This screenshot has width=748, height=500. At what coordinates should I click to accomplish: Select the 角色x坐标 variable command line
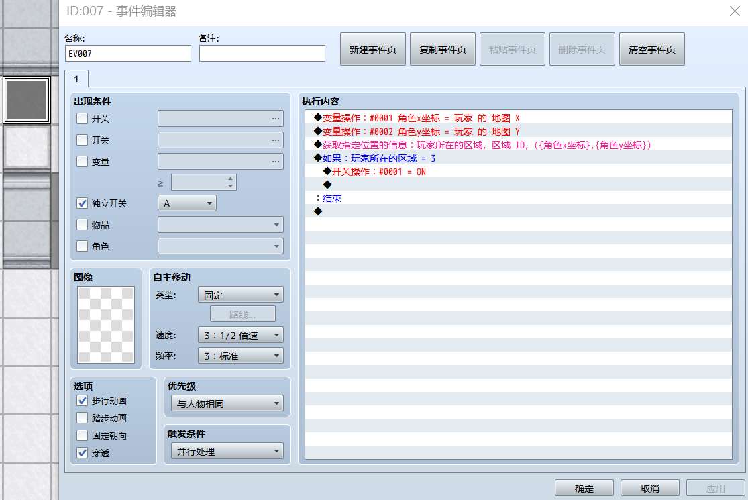pyautogui.click(x=518, y=118)
